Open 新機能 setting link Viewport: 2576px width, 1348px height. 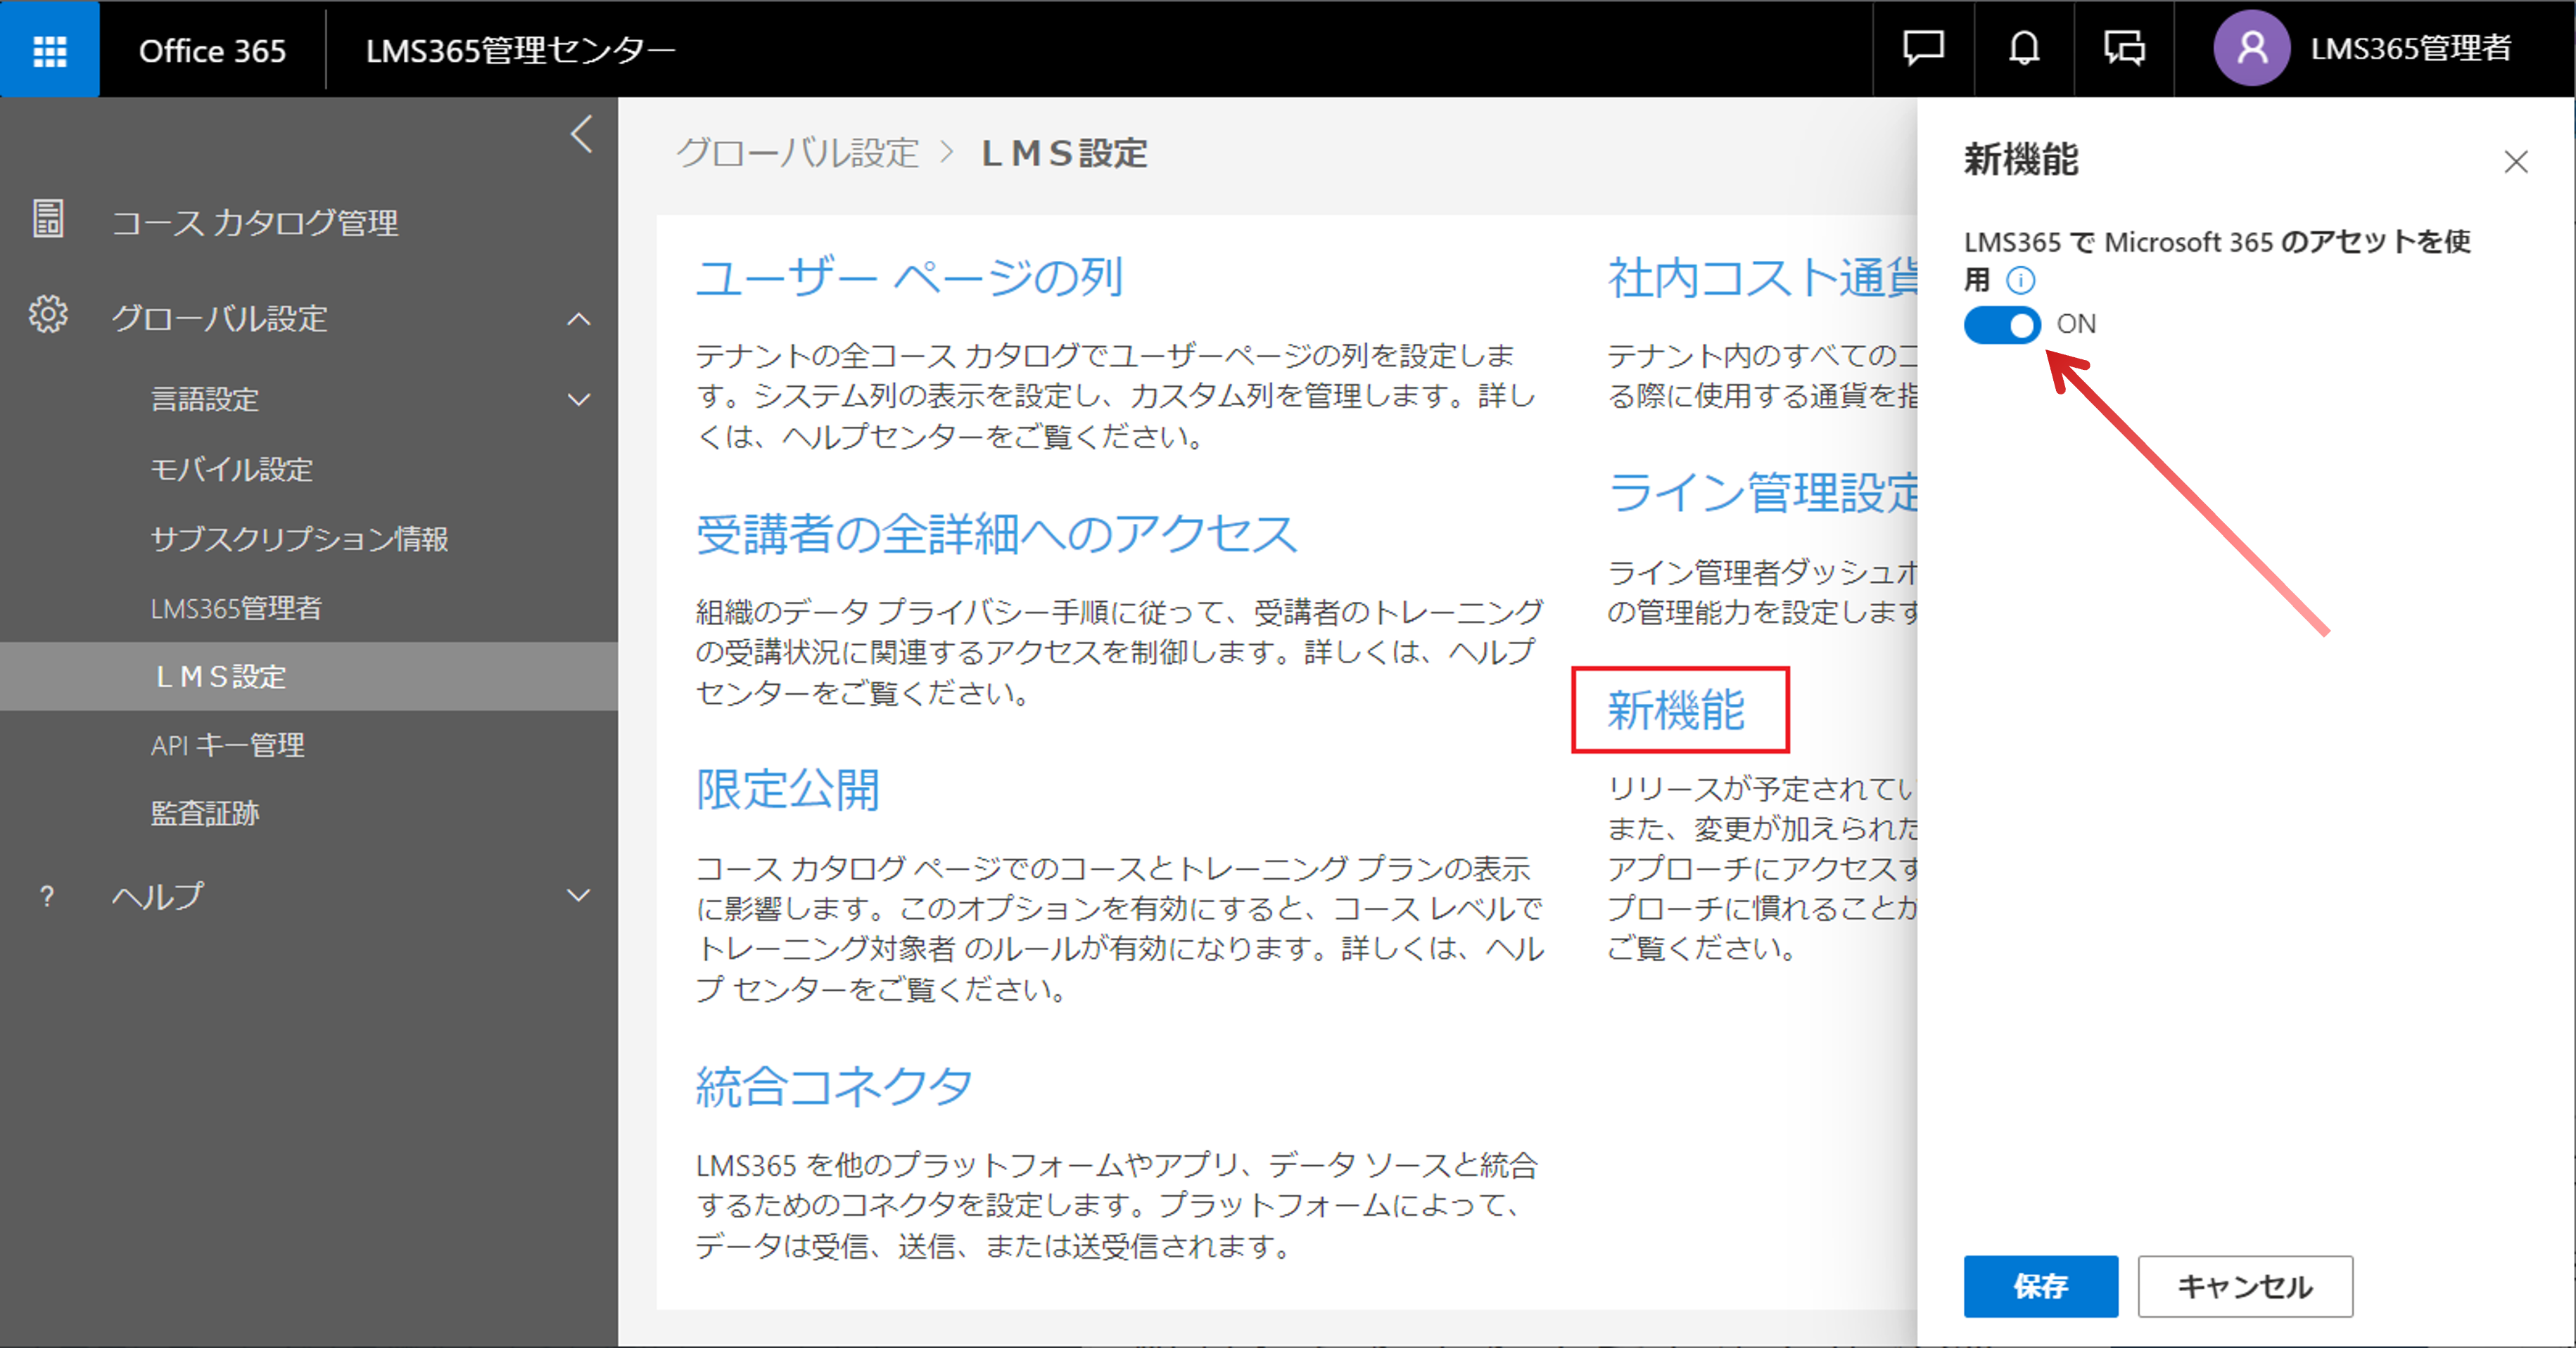pyautogui.click(x=1676, y=710)
